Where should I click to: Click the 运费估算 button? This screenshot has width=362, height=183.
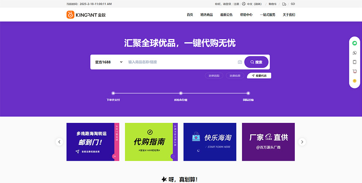pos(235,76)
